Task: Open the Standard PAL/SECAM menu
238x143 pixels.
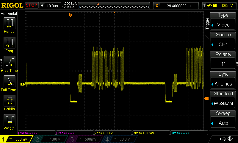Action: 223,99
